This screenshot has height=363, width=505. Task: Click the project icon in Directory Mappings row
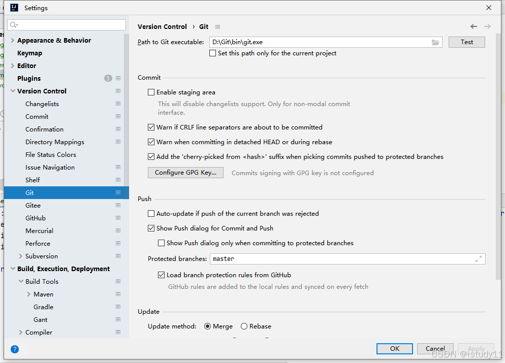[118, 142]
